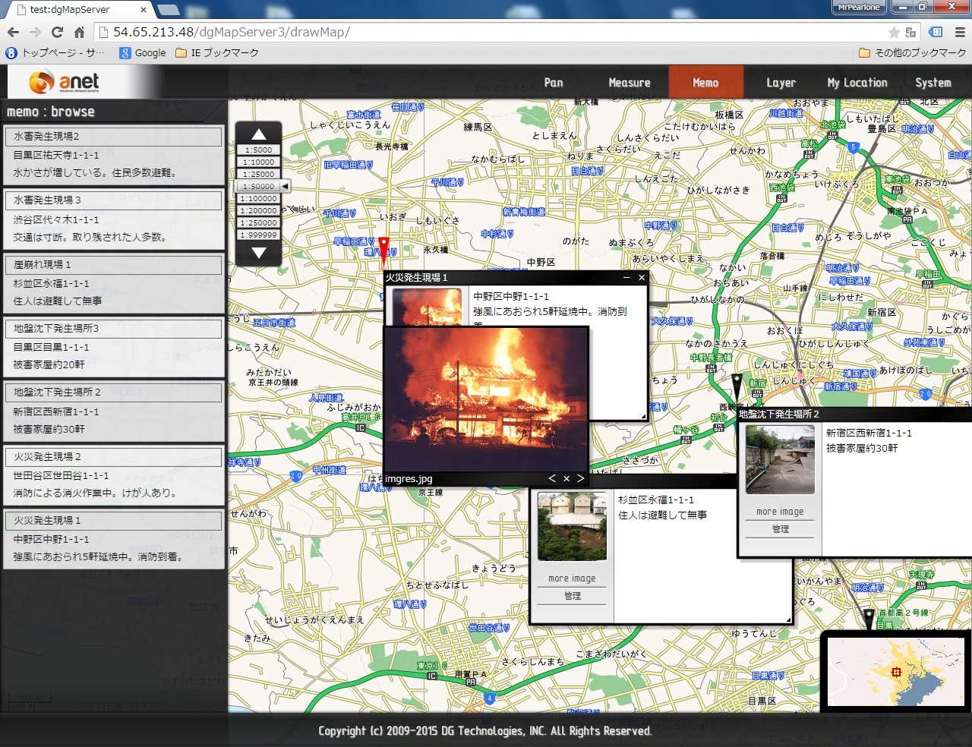
Task: Select the 1:5000 map scale
Action: (x=258, y=150)
